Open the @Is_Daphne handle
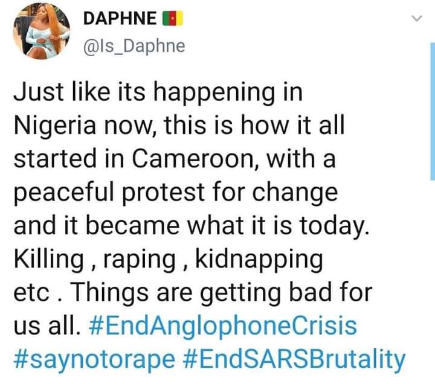This screenshot has height=384, width=435. point(134,46)
